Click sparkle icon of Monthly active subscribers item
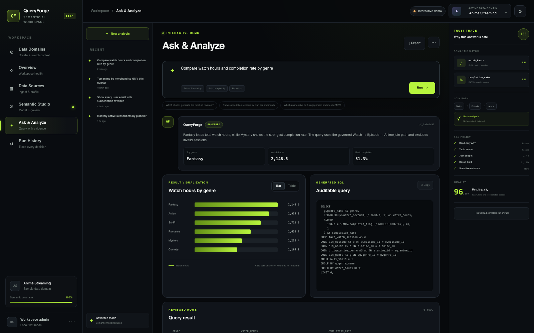 click(89, 116)
